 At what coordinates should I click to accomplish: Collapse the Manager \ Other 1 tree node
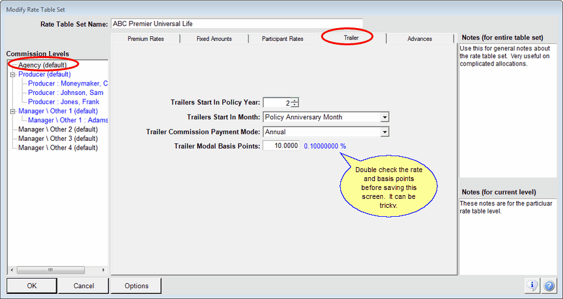point(12,111)
